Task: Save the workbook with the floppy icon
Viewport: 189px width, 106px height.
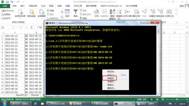Action: point(7,2)
